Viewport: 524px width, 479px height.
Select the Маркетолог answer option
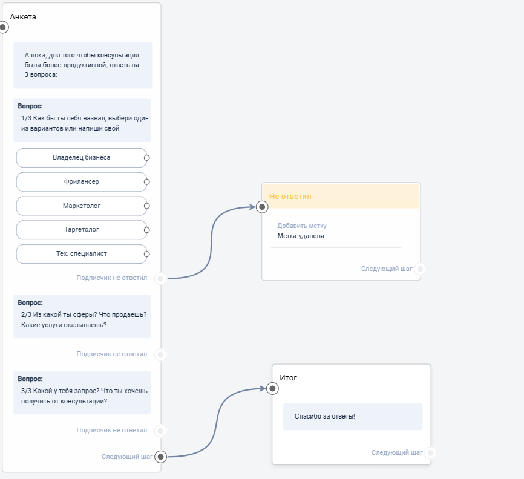[81, 206]
